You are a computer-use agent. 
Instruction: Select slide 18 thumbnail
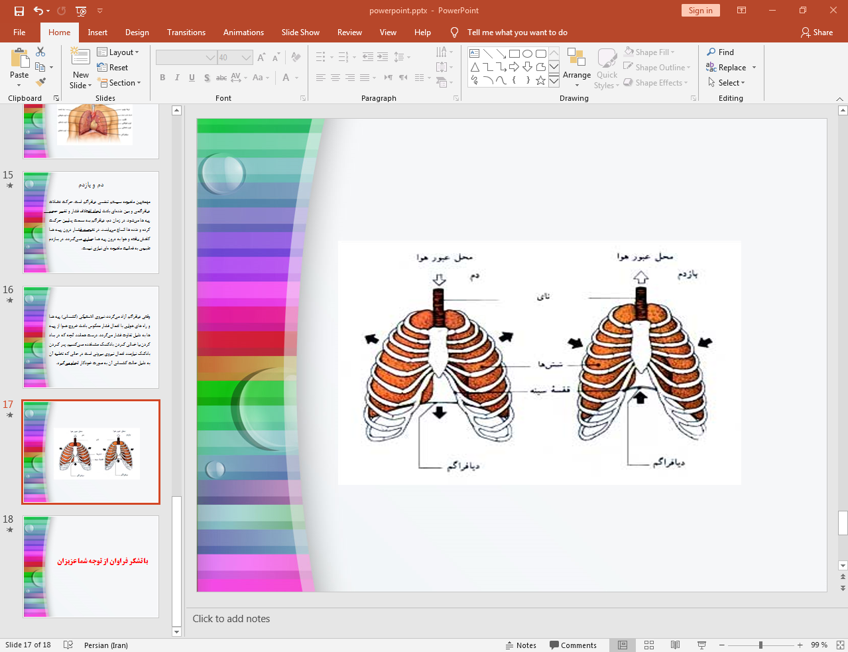pos(91,567)
